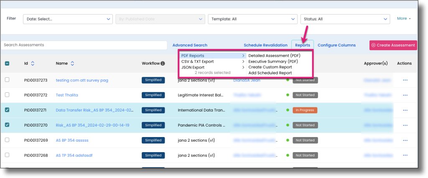The width and height of the screenshot is (428, 178).
Task: Click 'Legitimate Interest Bal...' template cell
Action: click(x=201, y=95)
